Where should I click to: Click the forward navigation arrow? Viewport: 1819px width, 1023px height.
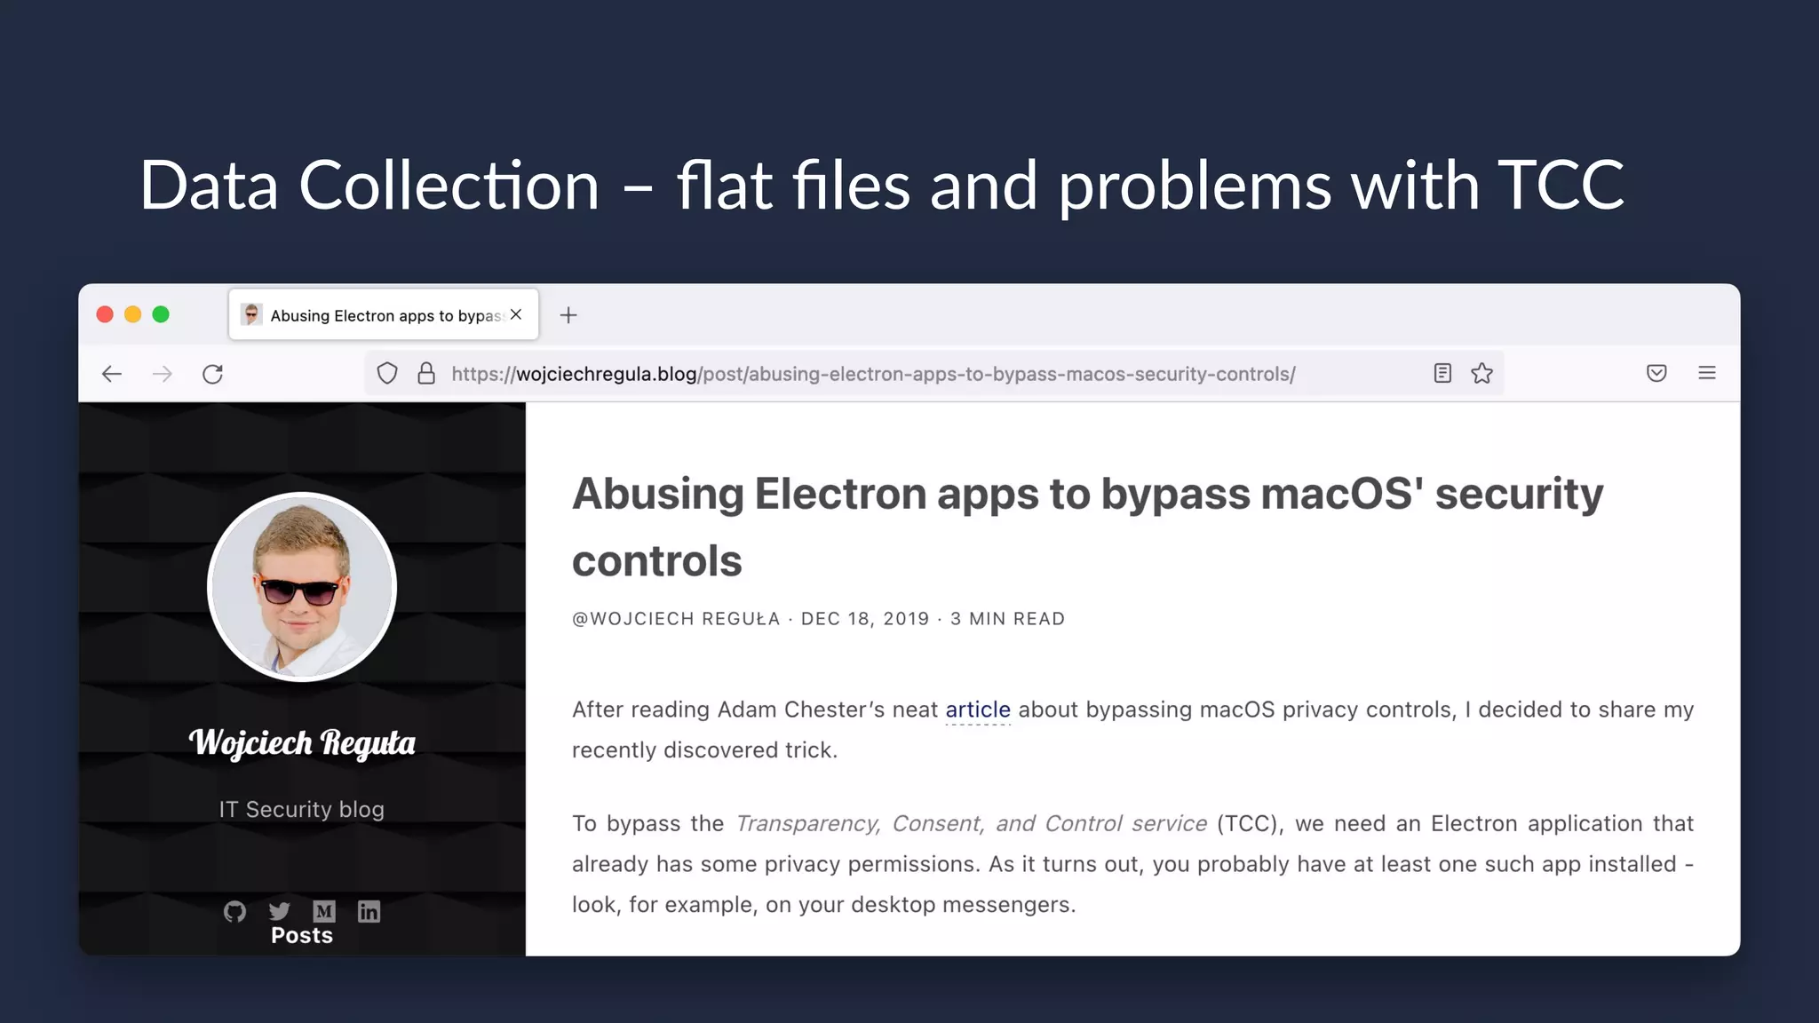click(x=163, y=374)
